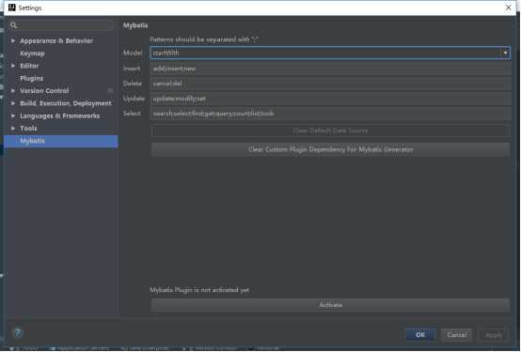Expand the Editor settings node
This screenshot has height=352, width=521.
pyautogui.click(x=13, y=66)
